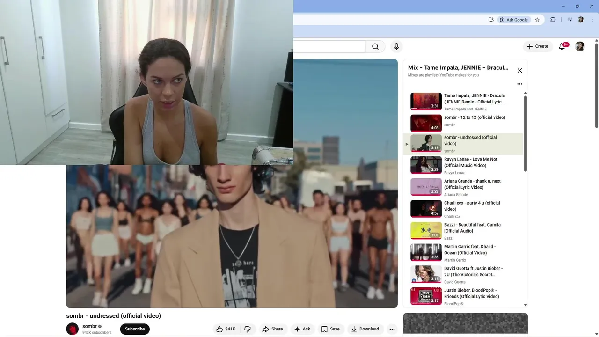Share the sombr undressed video
599x337 pixels.
tap(272, 329)
